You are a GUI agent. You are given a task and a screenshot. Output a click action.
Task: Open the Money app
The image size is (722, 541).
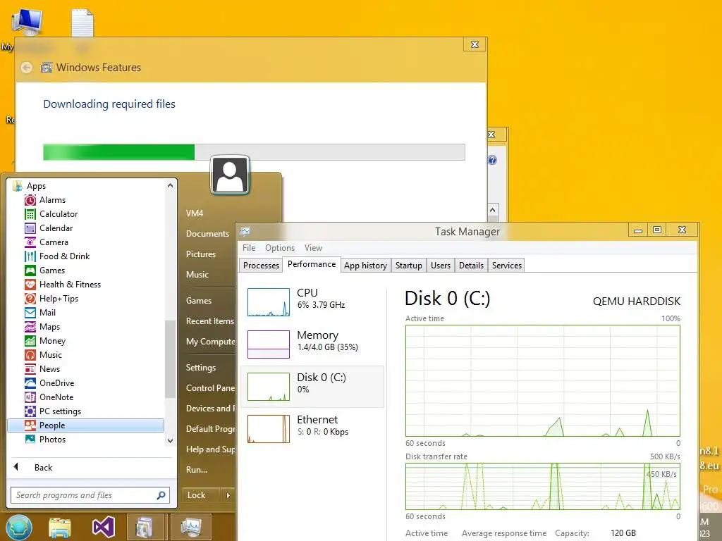pos(30,341)
